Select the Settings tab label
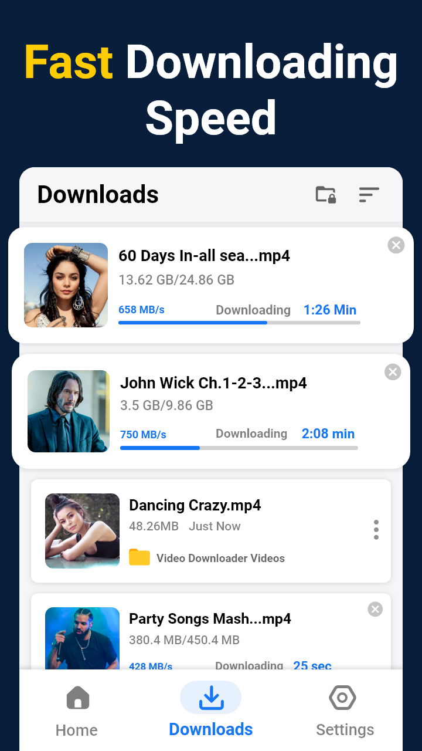The height and width of the screenshot is (751, 422). point(345,730)
